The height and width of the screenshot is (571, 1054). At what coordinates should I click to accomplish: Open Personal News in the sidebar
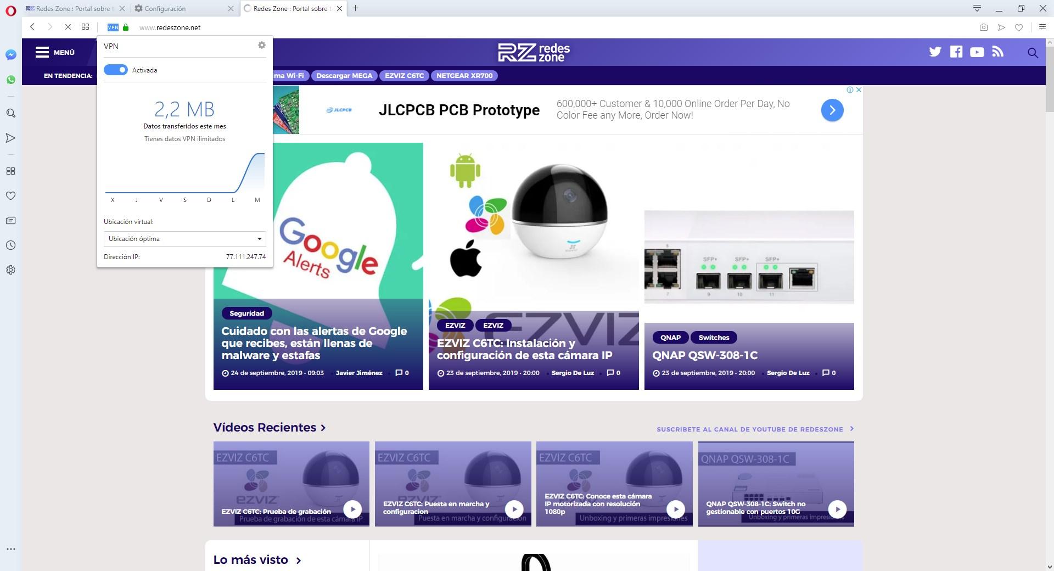[x=10, y=221]
